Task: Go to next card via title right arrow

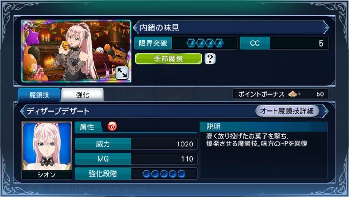Action: [326, 27]
